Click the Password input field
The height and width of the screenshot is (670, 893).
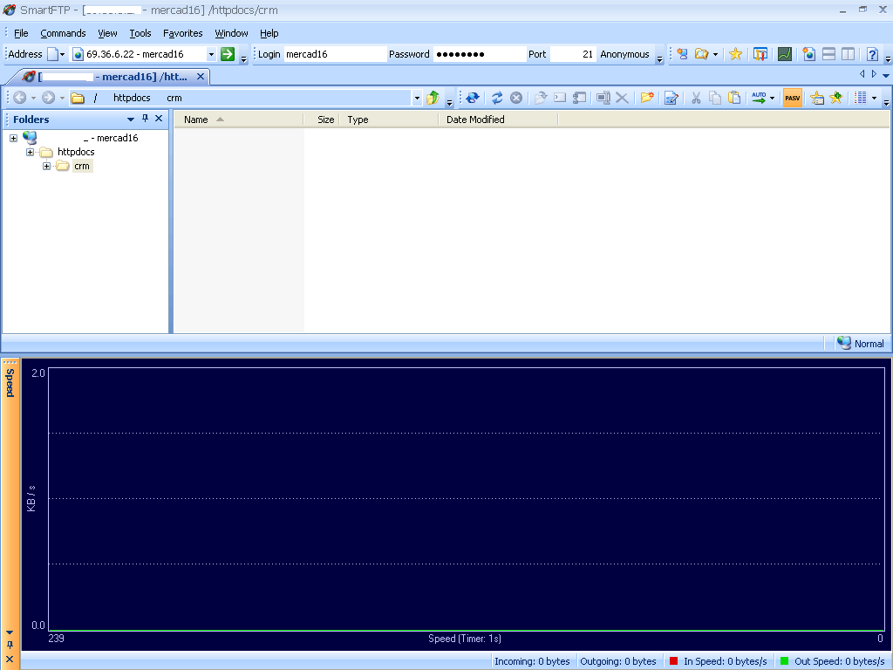click(x=480, y=54)
